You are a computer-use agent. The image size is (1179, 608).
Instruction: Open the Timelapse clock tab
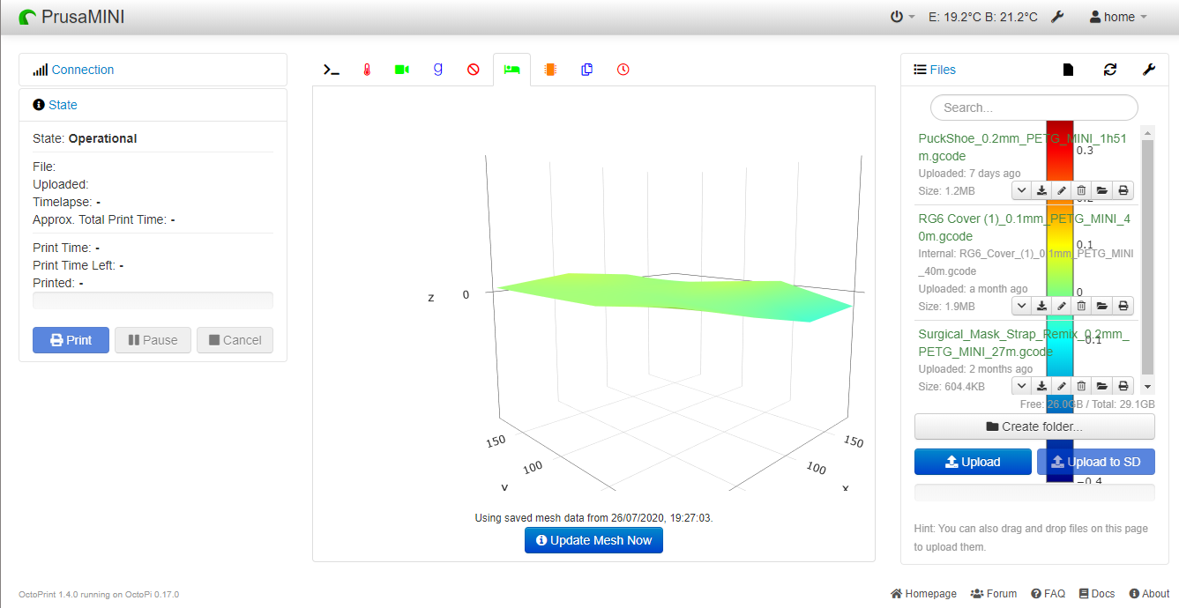(623, 70)
